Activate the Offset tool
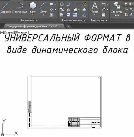This screenshot has height=137, width=134. pyautogui.click(x=84, y=15)
